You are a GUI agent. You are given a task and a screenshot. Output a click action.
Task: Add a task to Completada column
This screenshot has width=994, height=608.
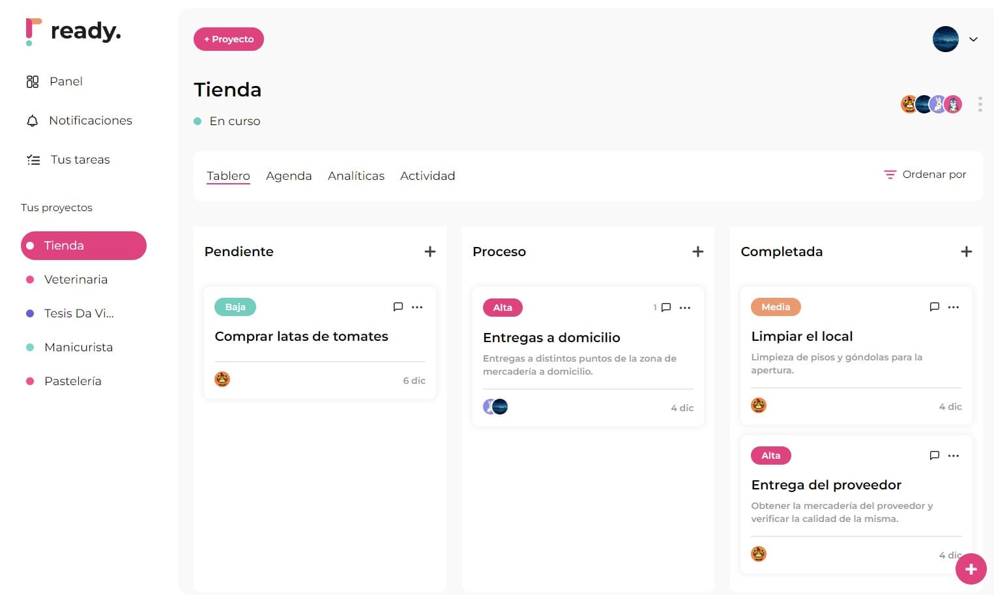(x=966, y=252)
